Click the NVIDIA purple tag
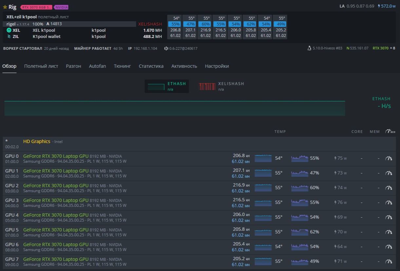Screen dimensions: 400x271 tap(61, 7)
